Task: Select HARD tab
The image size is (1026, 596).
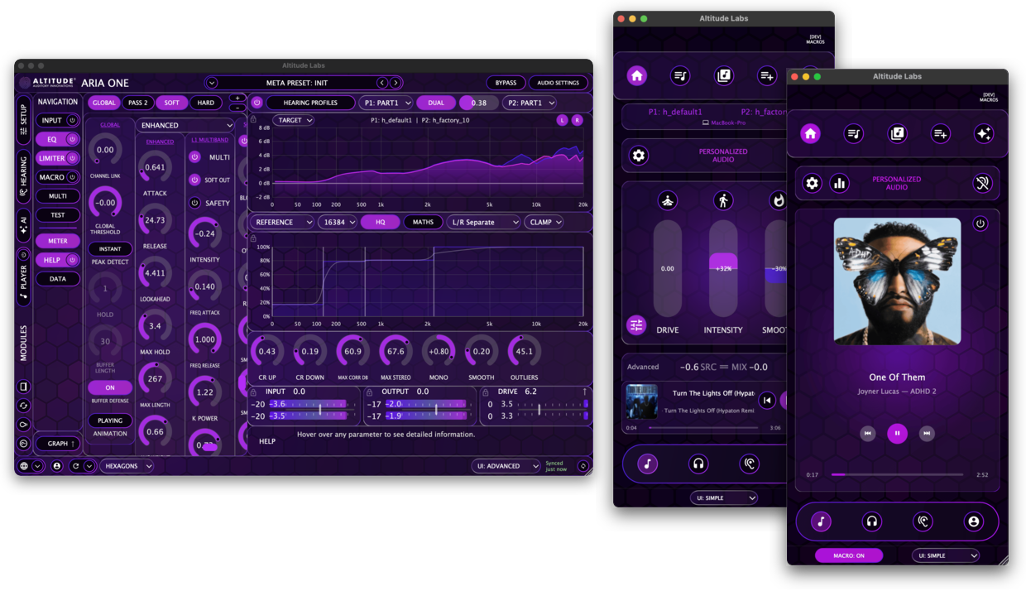Action: tap(205, 103)
